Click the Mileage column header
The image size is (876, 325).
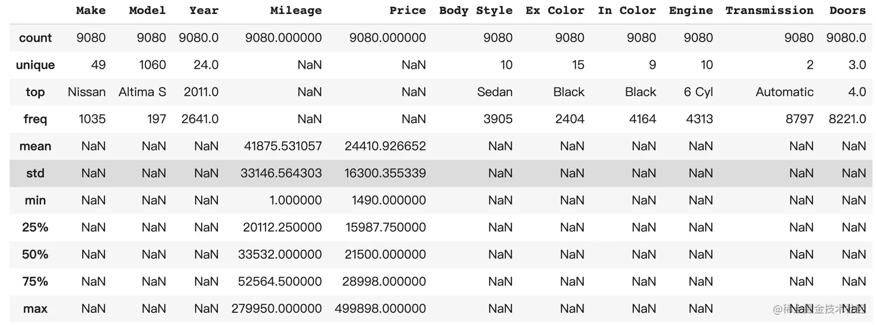(295, 10)
